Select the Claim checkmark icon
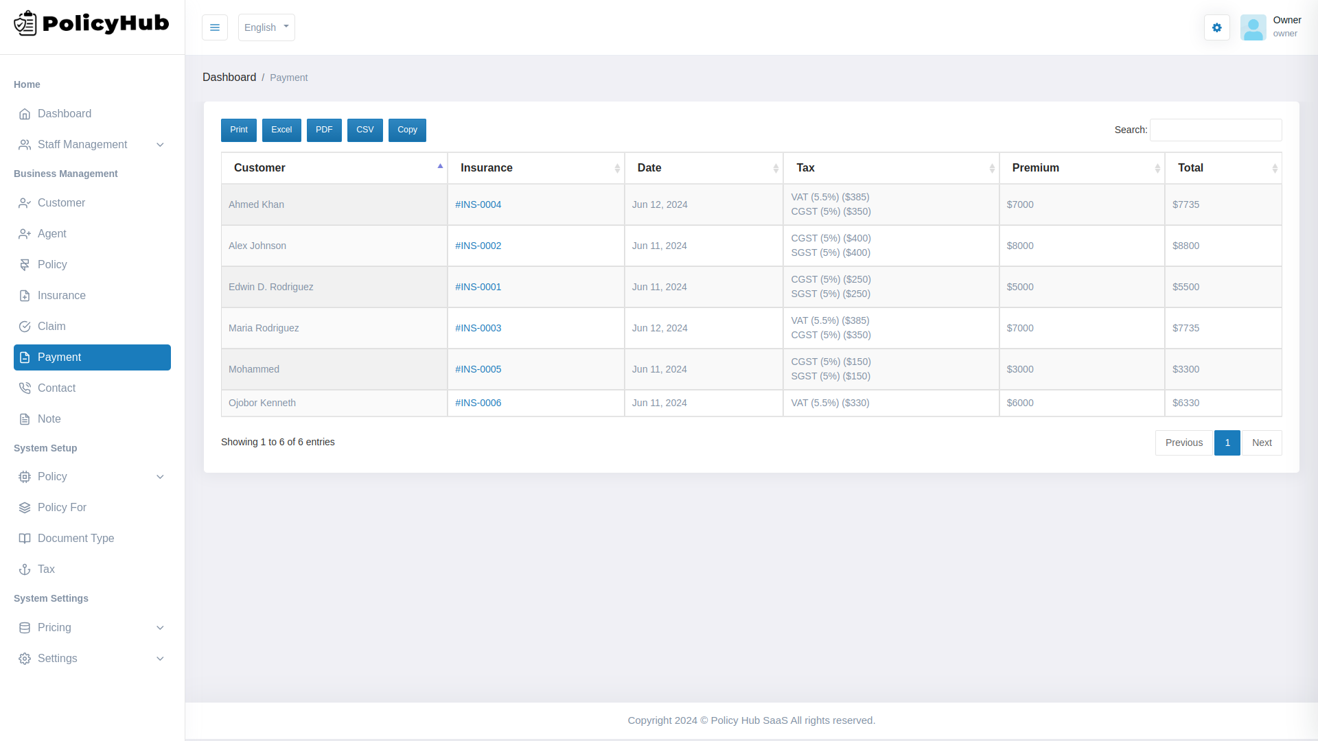Screen dimensions: 1318x741 [25, 326]
